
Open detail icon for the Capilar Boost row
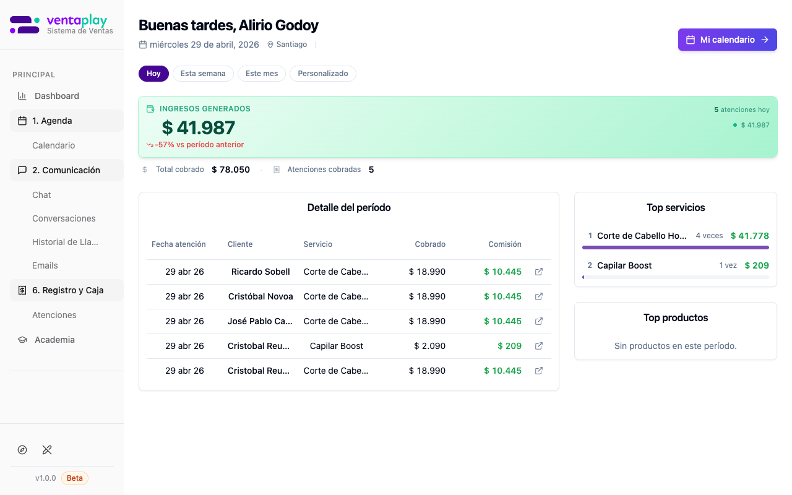(x=539, y=346)
